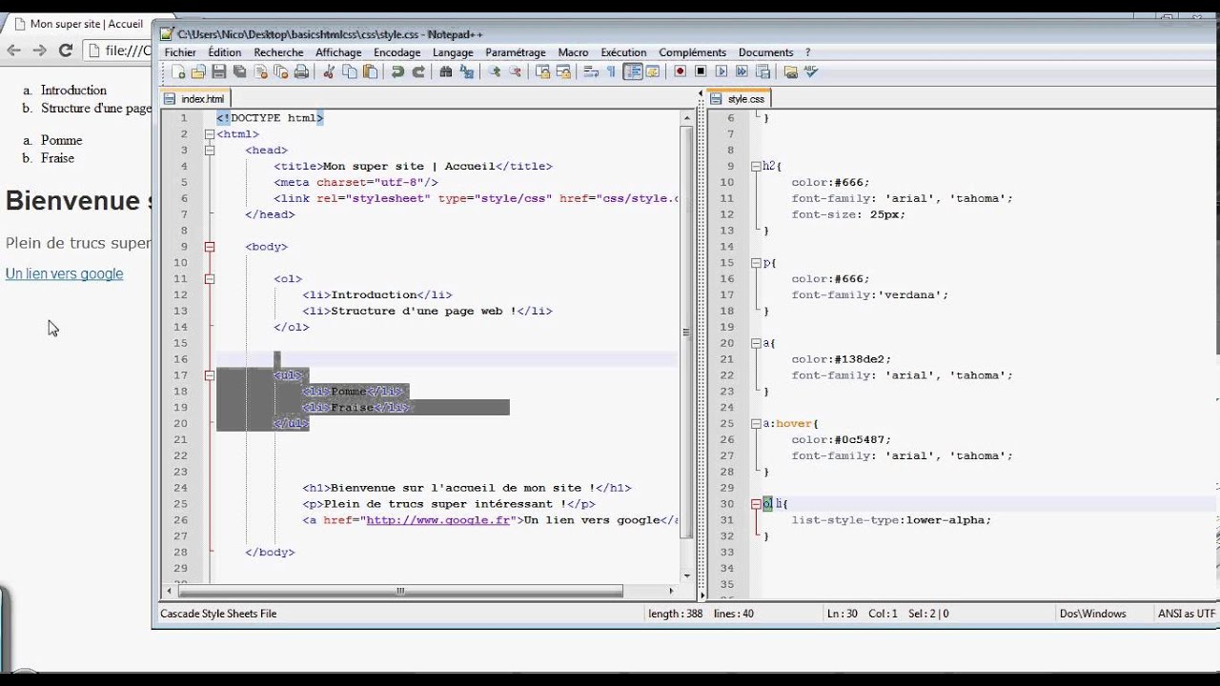Toggle word wrap in the toolbar
Viewport: 1220px width, 686px height.
coord(591,71)
